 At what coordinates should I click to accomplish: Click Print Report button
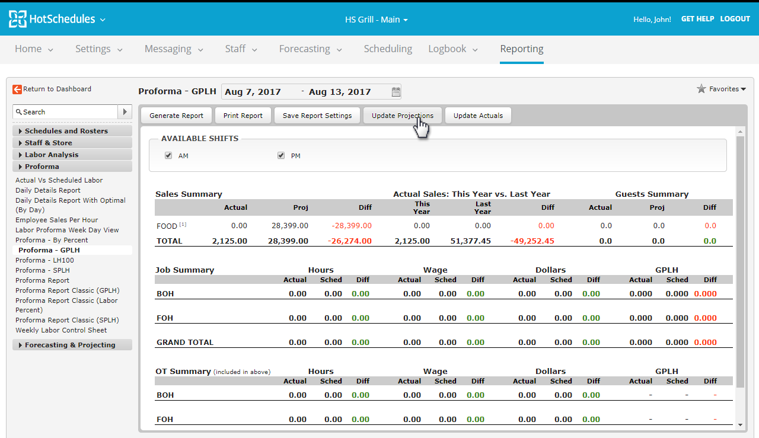[243, 116]
